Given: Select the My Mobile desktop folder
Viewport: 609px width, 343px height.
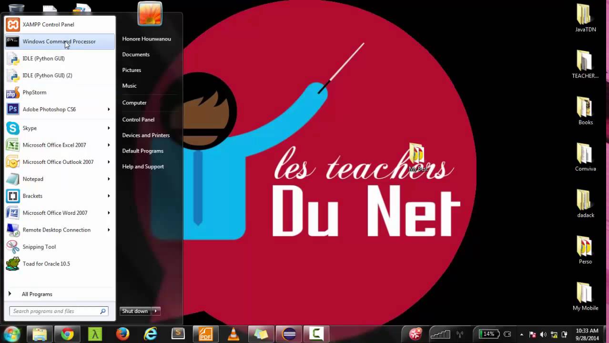Looking at the screenshot, I should point(585,296).
